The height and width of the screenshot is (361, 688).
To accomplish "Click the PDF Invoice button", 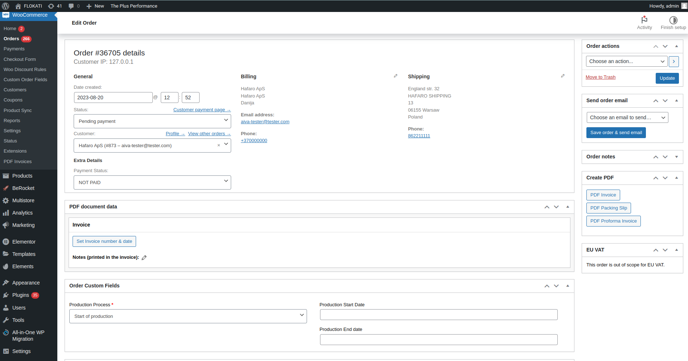I will 603,195.
